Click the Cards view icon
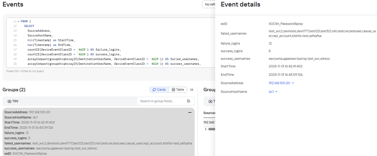This screenshot has height=156, width=377. 154,90
